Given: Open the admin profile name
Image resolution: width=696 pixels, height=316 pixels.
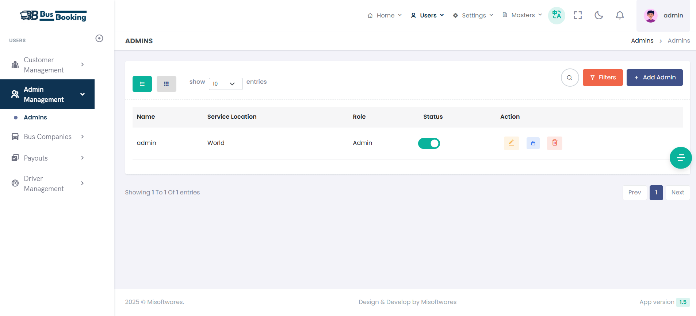Looking at the screenshot, I should pos(673,15).
